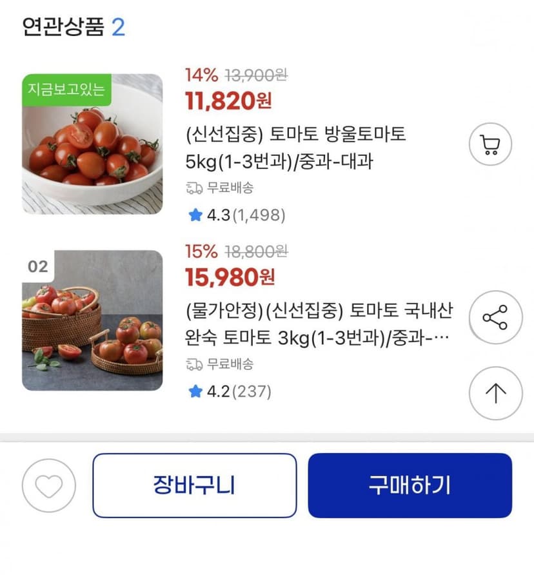The height and width of the screenshot is (575, 534).
Task: Tap the 4.2 star rating with 237 reviews
Action: 230,391
